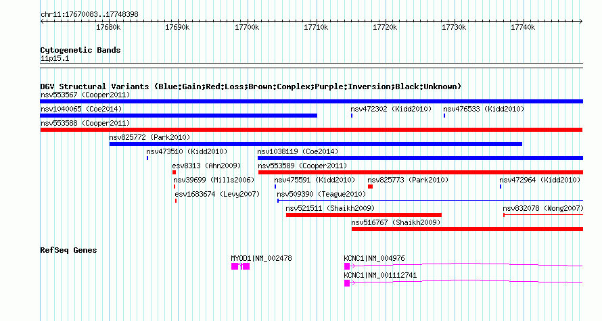This screenshot has height=321, width=602.
Task: Click the nsv472302 (Kidd2010) label
Action: (x=391, y=109)
